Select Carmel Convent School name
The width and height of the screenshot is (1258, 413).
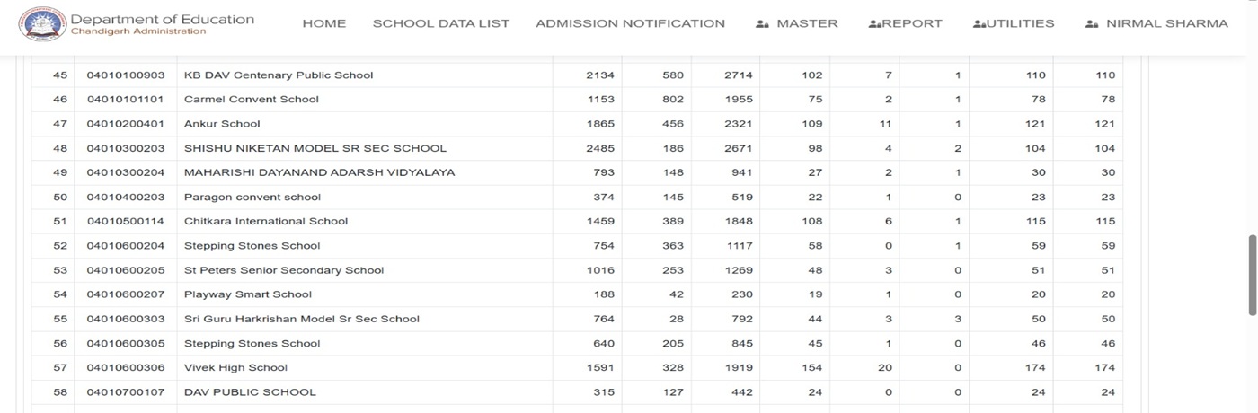click(x=251, y=100)
